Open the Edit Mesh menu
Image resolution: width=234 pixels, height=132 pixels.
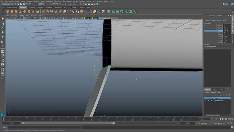point(49,1)
